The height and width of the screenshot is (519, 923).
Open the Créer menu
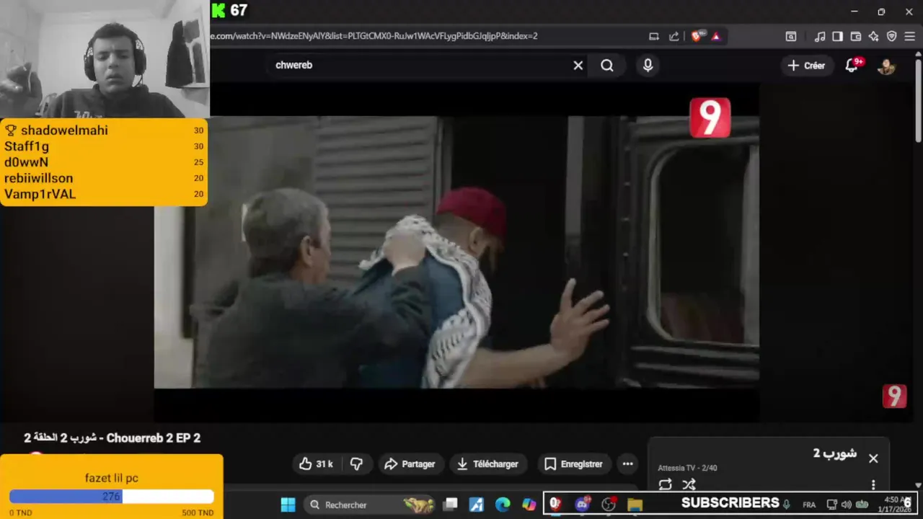[806, 66]
